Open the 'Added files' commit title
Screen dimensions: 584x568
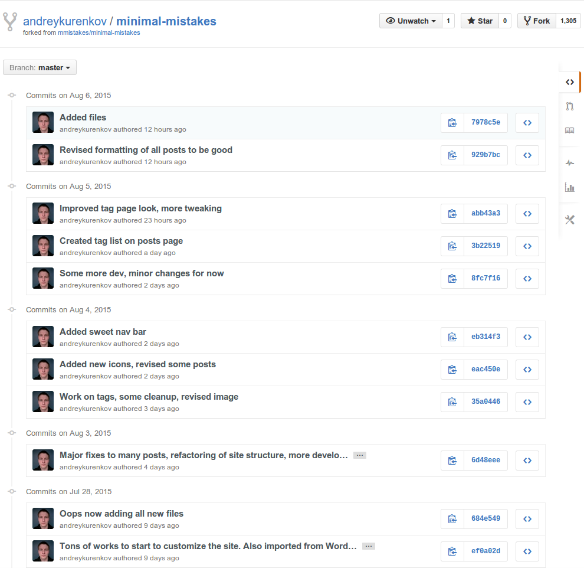tap(83, 117)
